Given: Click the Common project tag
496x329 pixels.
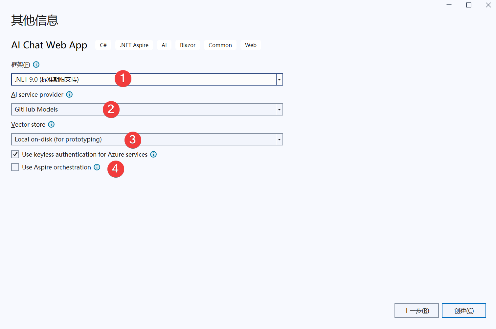Looking at the screenshot, I should 220,45.
